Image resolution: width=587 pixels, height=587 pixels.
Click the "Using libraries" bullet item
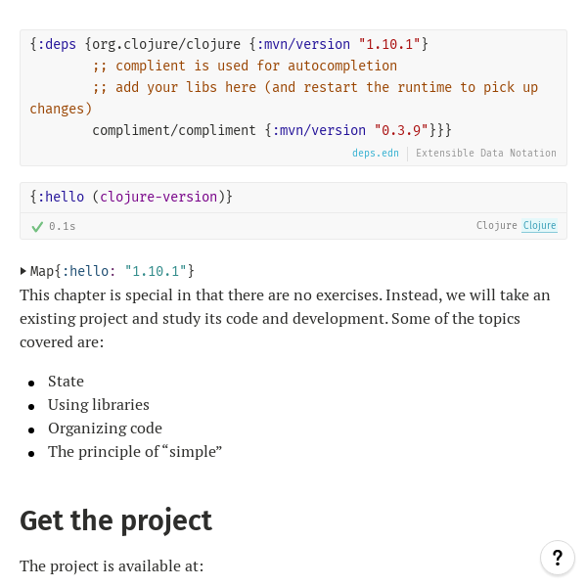[x=99, y=405]
